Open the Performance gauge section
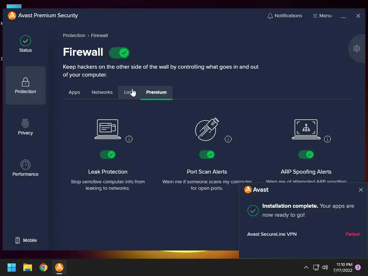 tap(26, 168)
